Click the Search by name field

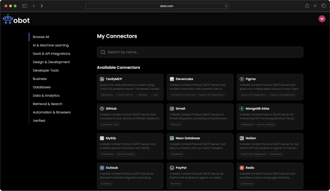tap(200, 52)
